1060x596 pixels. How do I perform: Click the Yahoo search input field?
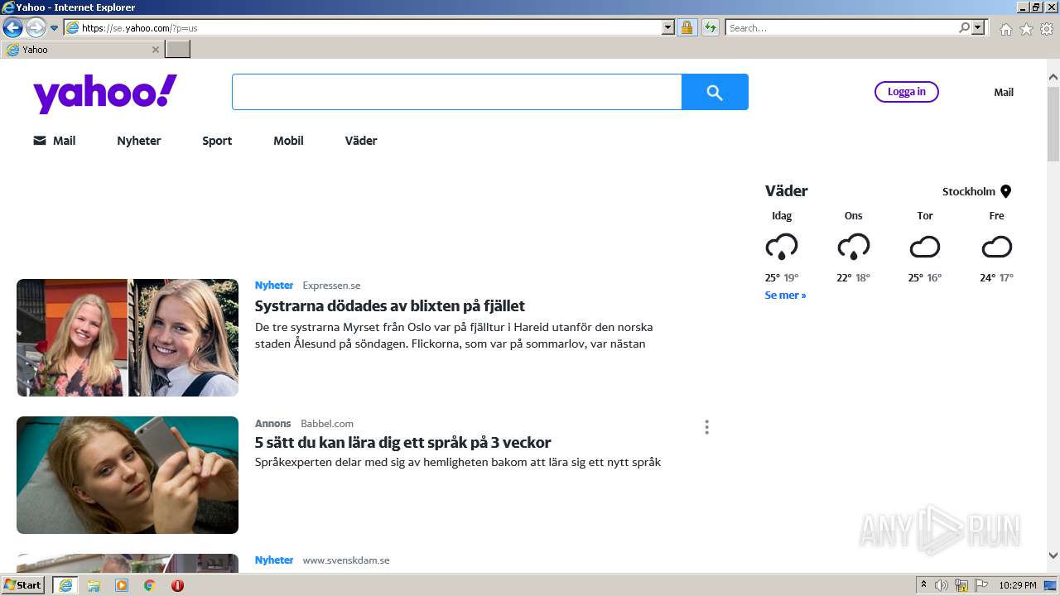(457, 92)
